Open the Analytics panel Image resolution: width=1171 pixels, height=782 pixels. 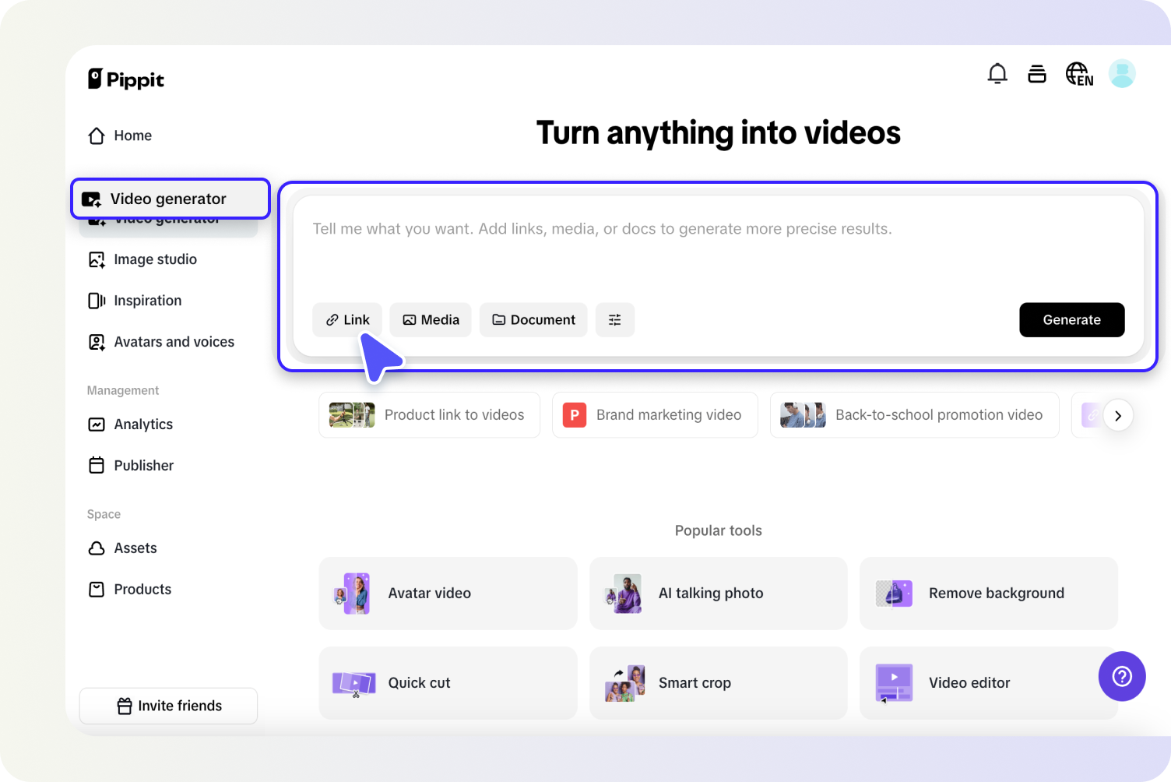point(143,424)
